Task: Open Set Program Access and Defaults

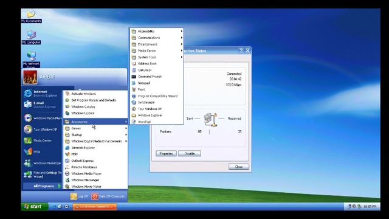Action: point(95,100)
